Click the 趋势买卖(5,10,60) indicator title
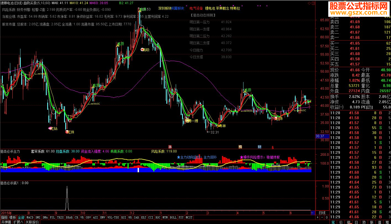 click(x=37, y=3)
